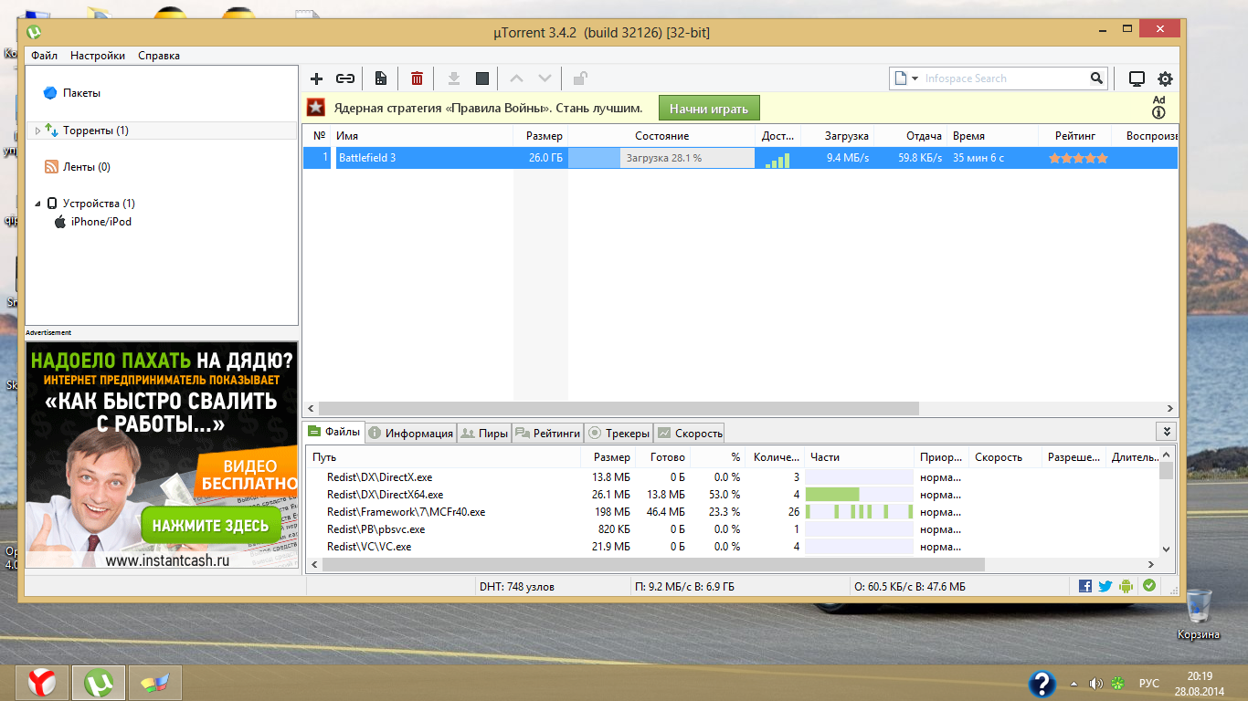Screen dimensions: 1248x701
Task: Select the Battlefield 3 torrent row
Action: click(740, 158)
